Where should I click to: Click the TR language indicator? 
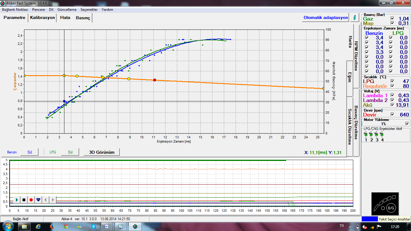click(341, 226)
